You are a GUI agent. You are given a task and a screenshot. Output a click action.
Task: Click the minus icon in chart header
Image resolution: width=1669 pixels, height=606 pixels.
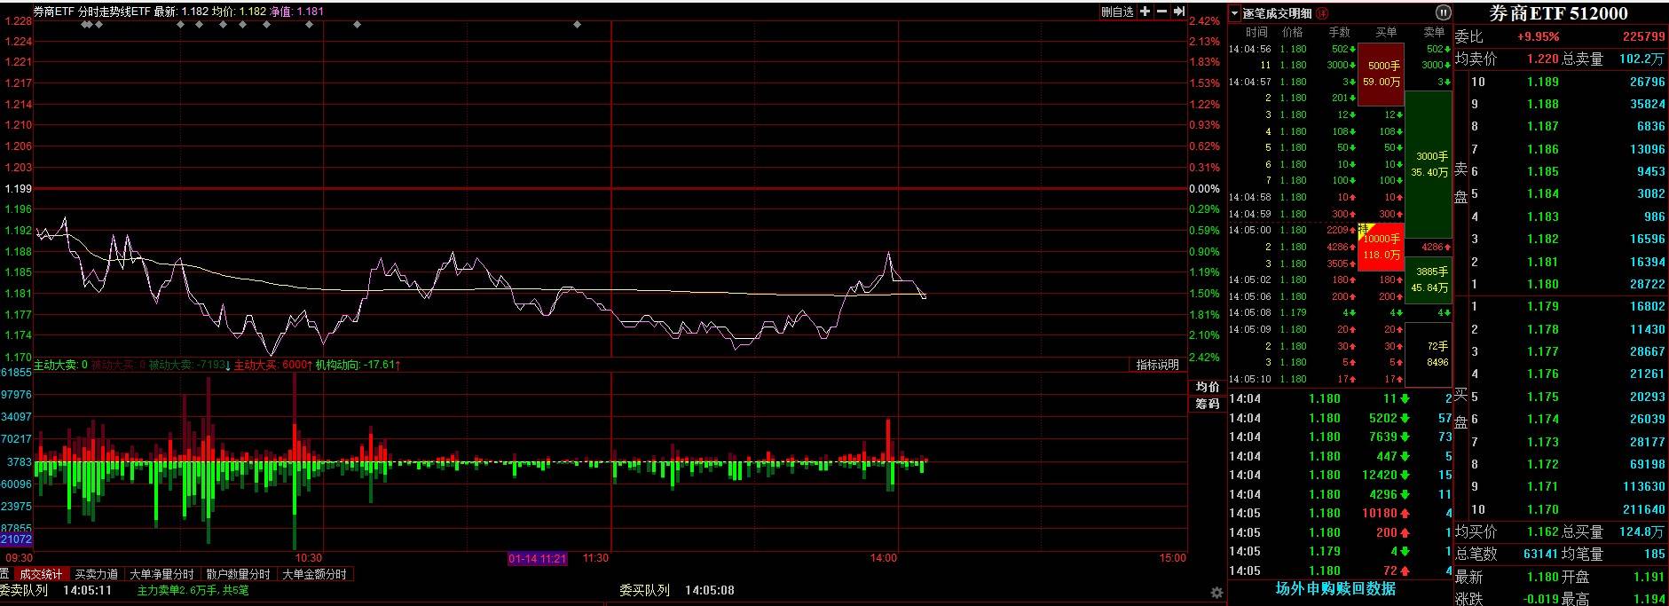click(1162, 12)
